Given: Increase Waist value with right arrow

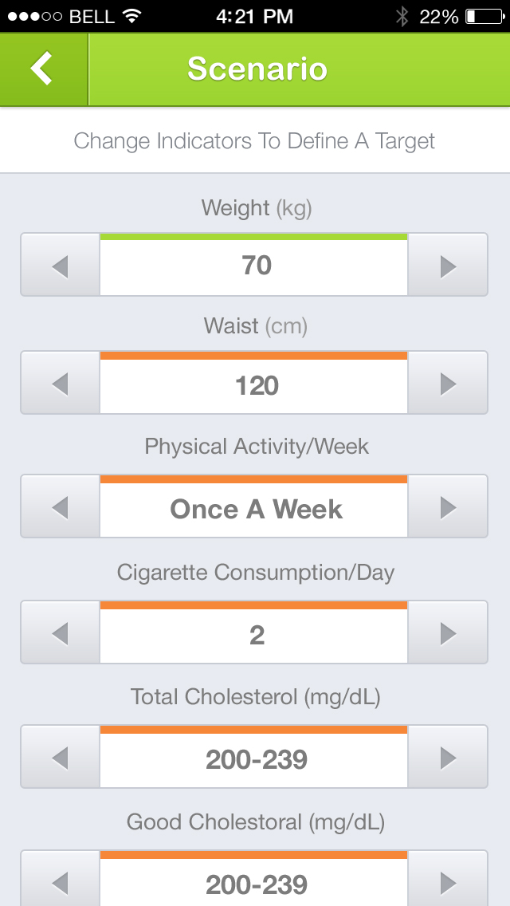Looking at the screenshot, I should 448,384.
